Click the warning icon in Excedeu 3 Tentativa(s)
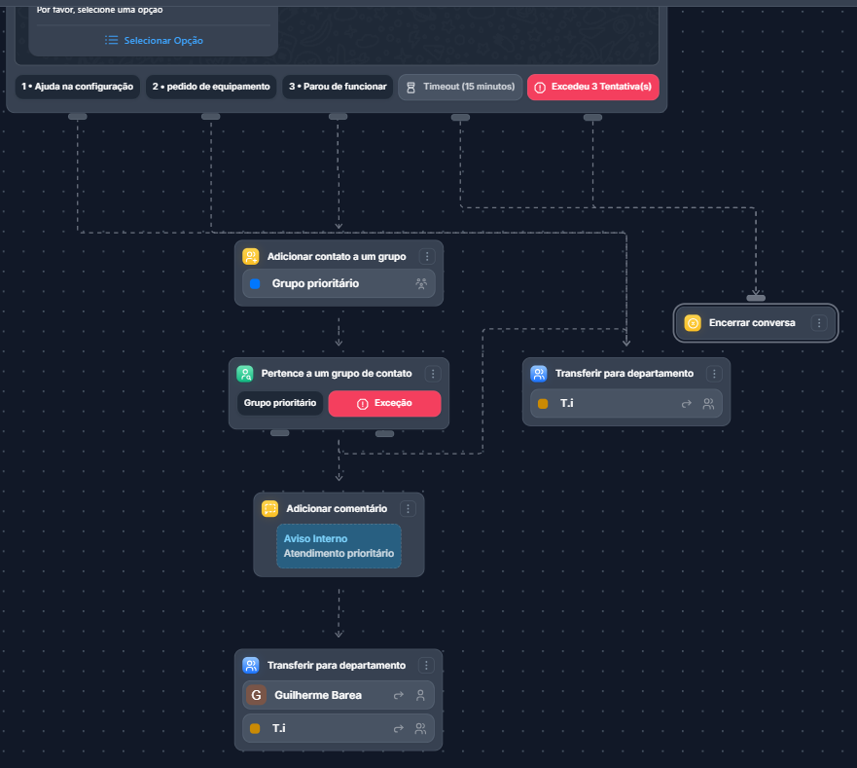Screen dimensions: 857x768 tap(540, 88)
